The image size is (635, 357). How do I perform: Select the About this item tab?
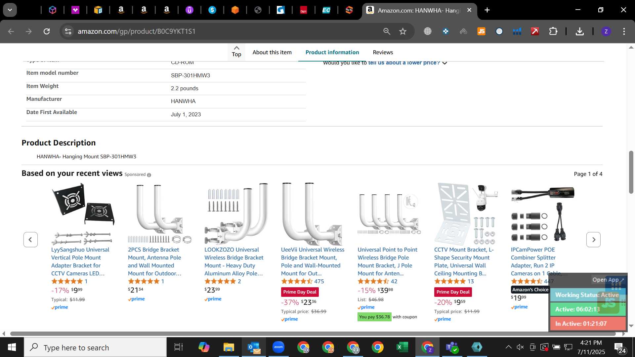272,52
